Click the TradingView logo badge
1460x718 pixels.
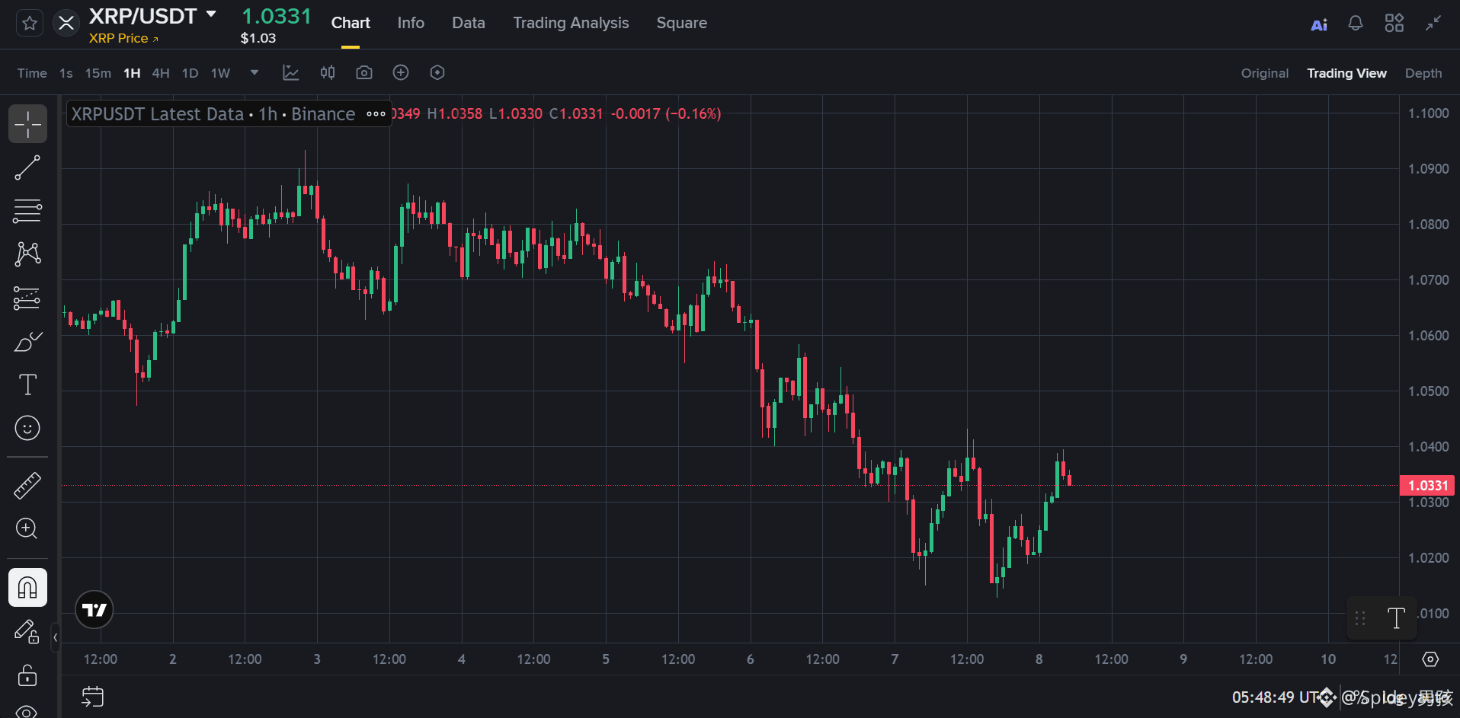(x=94, y=610)
